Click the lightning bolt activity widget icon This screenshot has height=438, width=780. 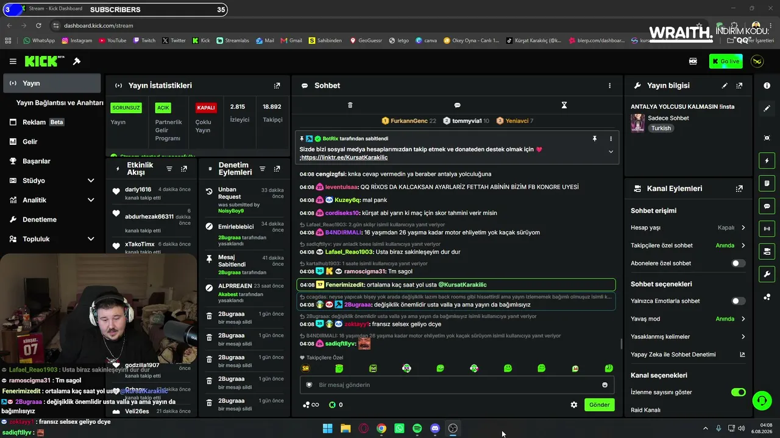pos(767,161)
